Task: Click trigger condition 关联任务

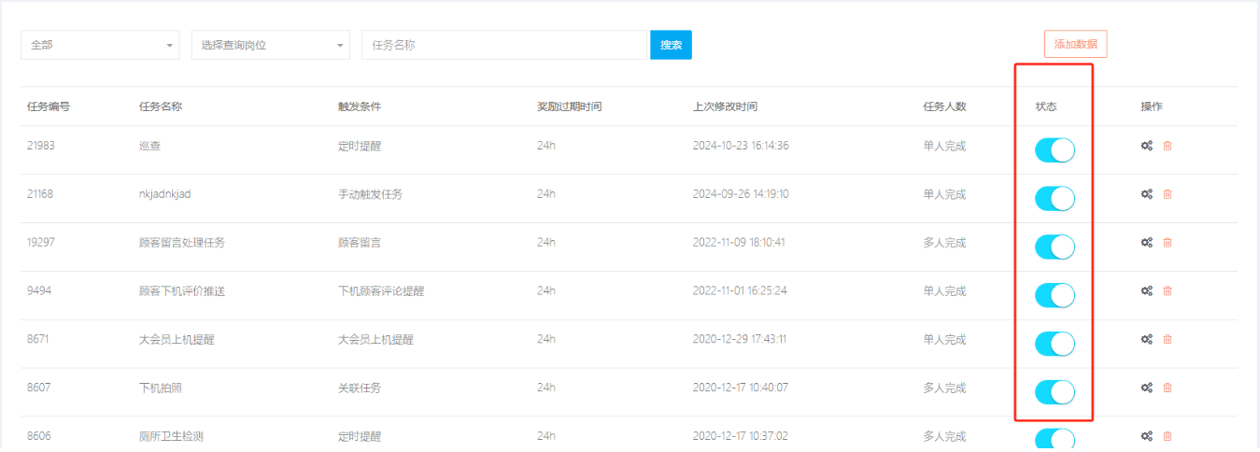Action: click(360, 388)
